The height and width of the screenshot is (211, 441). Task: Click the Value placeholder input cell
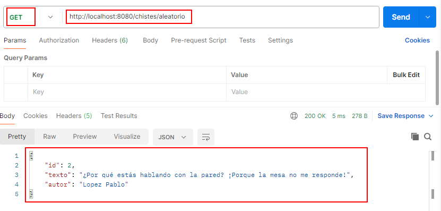click(x=326, y=92)
